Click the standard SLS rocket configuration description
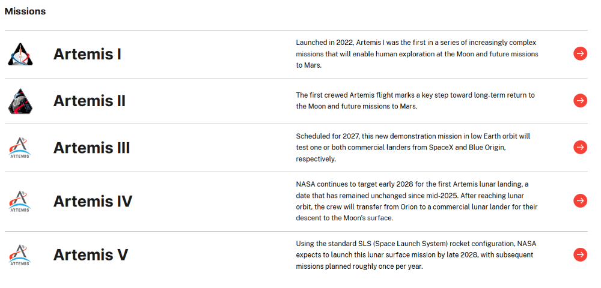The width and height of the screenshot is (601, 288). coord(415,254)
